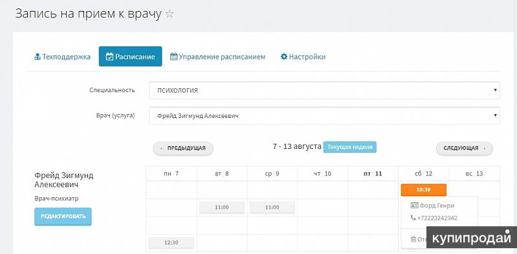Click the вт 8 column header
This screenshot has height=254, width=517.
pyautogui.click(x=221, y=174)
